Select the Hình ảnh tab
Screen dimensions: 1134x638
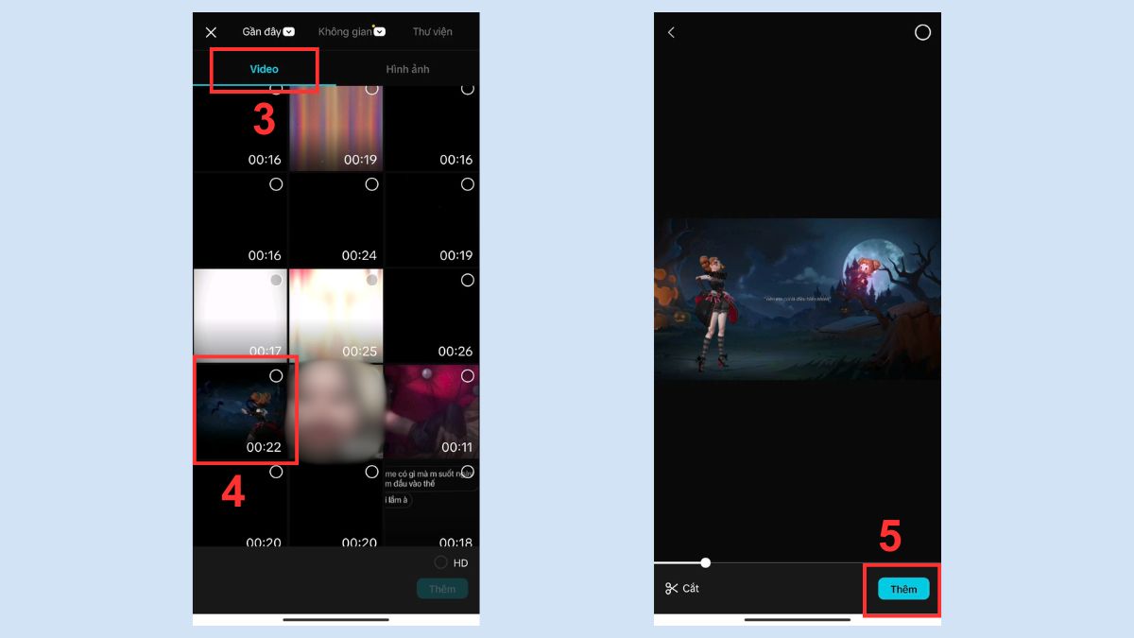[x=407, y=69]
